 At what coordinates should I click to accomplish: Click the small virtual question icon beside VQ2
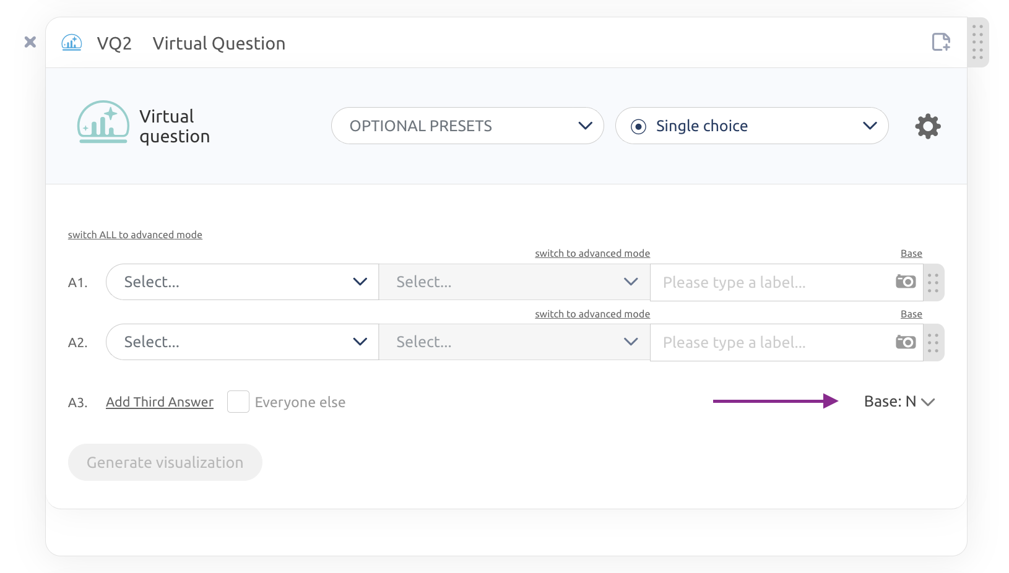coord(72,43)
